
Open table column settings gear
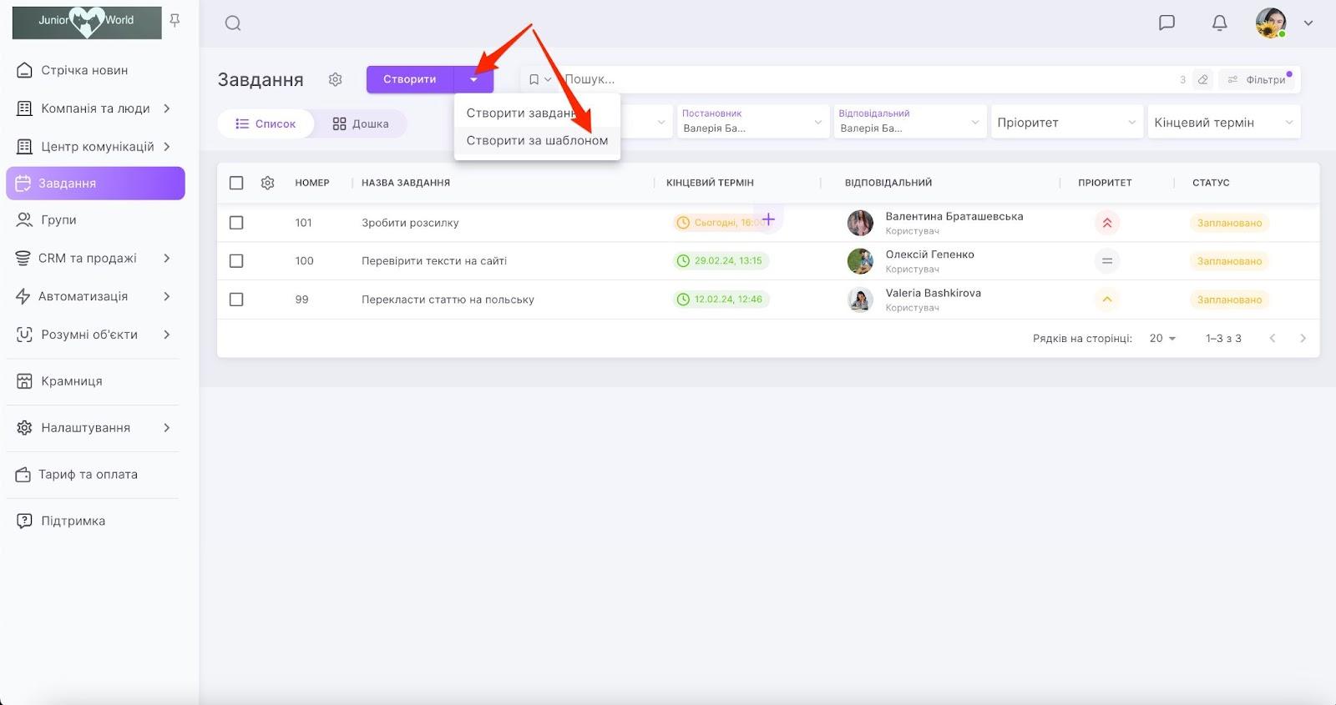(x=267, y=183)
